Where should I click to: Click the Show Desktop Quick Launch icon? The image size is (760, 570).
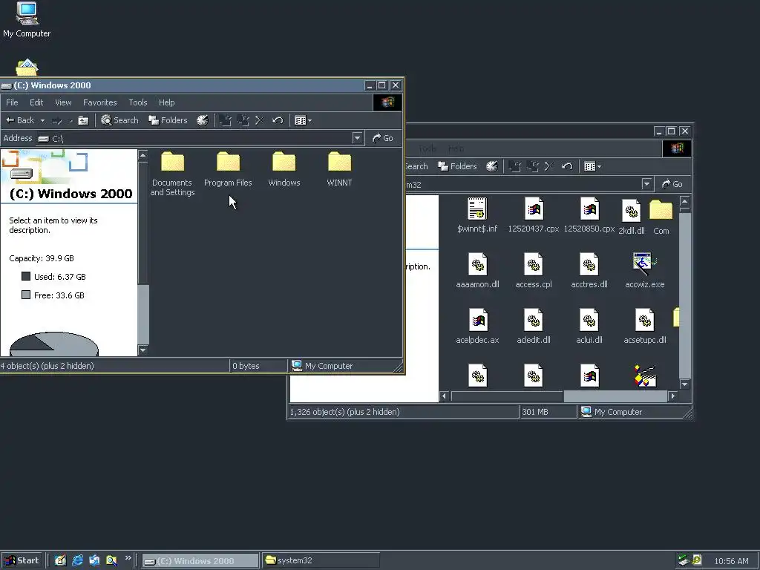60,560
